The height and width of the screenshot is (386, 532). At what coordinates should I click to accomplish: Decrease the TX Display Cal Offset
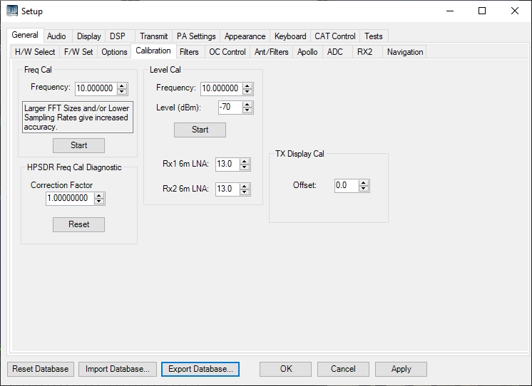coord(364,189)
